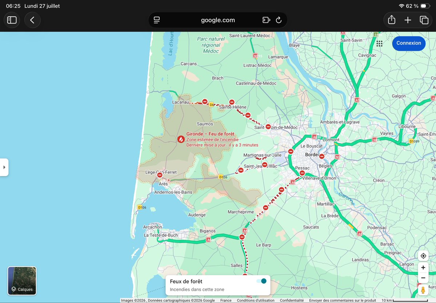This screenshot has width=436, height=303.
Task: Reload the google.com page
Action: click(x=279, y=20)
